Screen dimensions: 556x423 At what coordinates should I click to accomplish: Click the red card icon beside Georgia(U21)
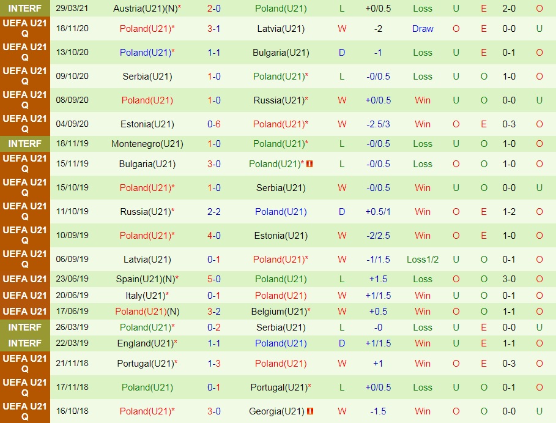pos(310,411)
